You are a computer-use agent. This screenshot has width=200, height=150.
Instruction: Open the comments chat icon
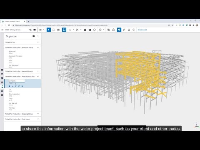pos(109,30)
